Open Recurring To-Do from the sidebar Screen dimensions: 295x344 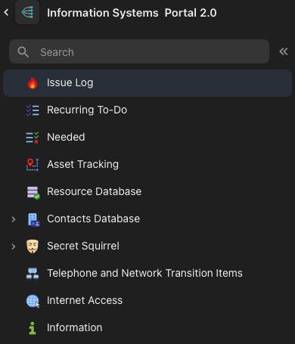(x=147, y=110)
